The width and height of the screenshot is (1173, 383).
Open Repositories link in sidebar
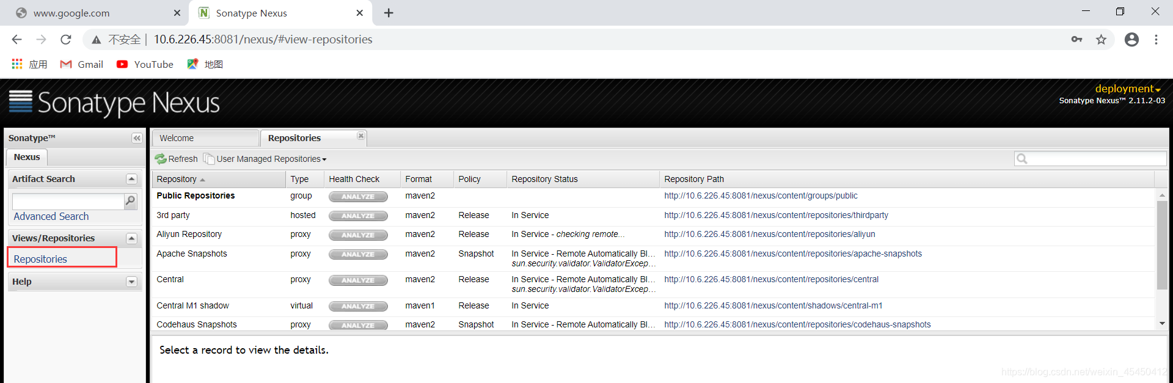pyautogui.click(x=40, y=259)
